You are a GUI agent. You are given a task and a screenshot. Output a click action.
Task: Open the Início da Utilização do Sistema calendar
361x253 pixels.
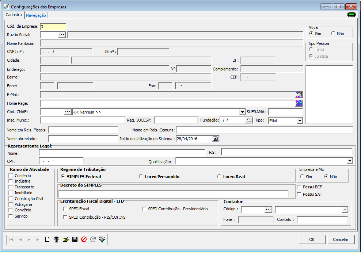(215, 139)
